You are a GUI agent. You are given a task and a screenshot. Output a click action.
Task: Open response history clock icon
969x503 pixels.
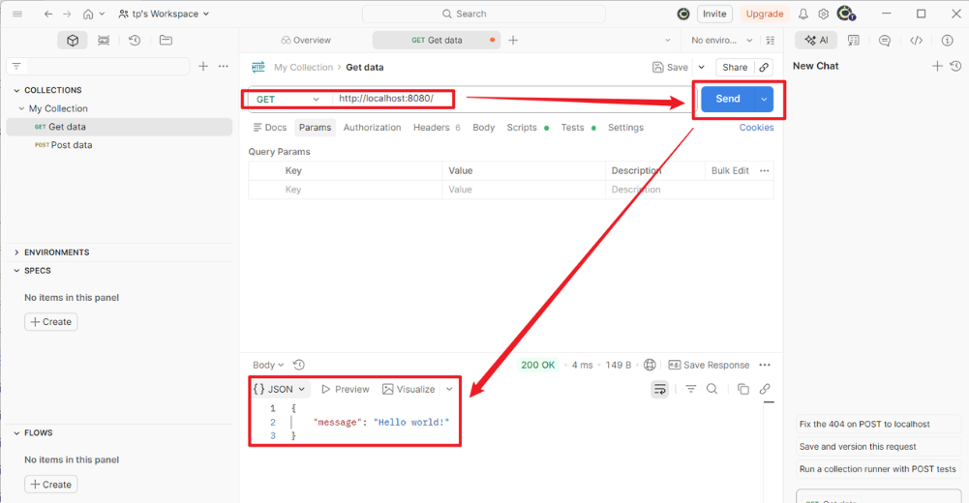pos(299,365)
